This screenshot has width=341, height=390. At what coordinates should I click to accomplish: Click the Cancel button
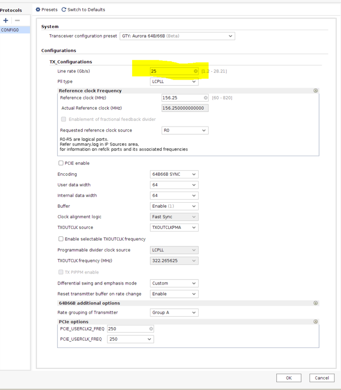pos(322,378)
